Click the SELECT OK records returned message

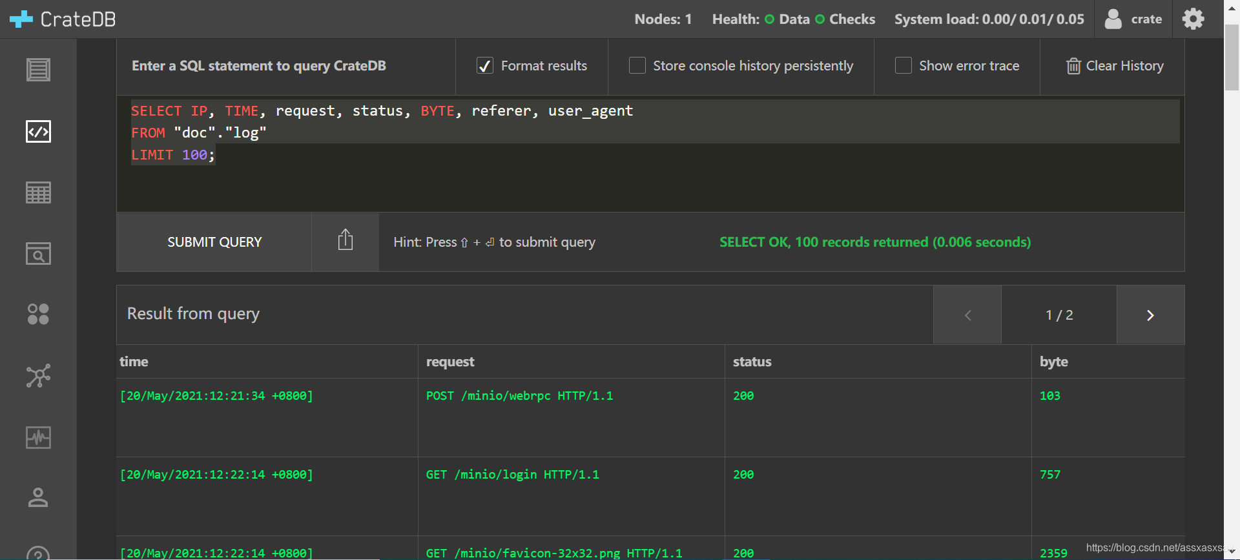[875, 242]
